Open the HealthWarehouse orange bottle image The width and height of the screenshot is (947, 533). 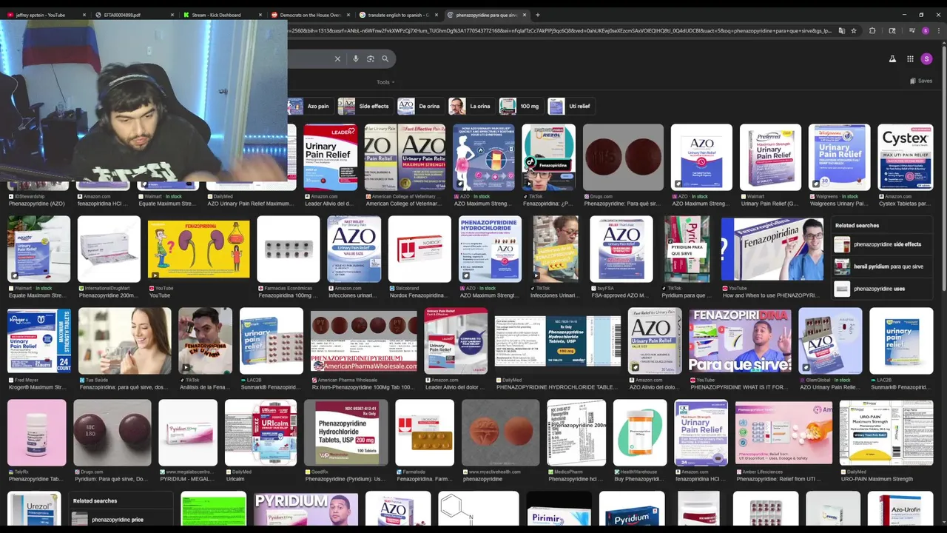tap(640, 432)
